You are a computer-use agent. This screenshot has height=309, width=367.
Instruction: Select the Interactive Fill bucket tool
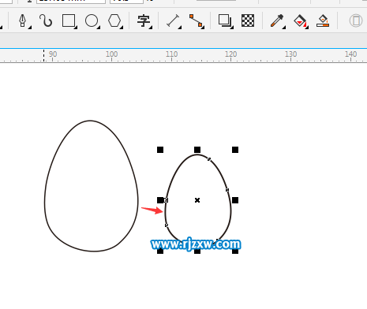tap(301, 20)
